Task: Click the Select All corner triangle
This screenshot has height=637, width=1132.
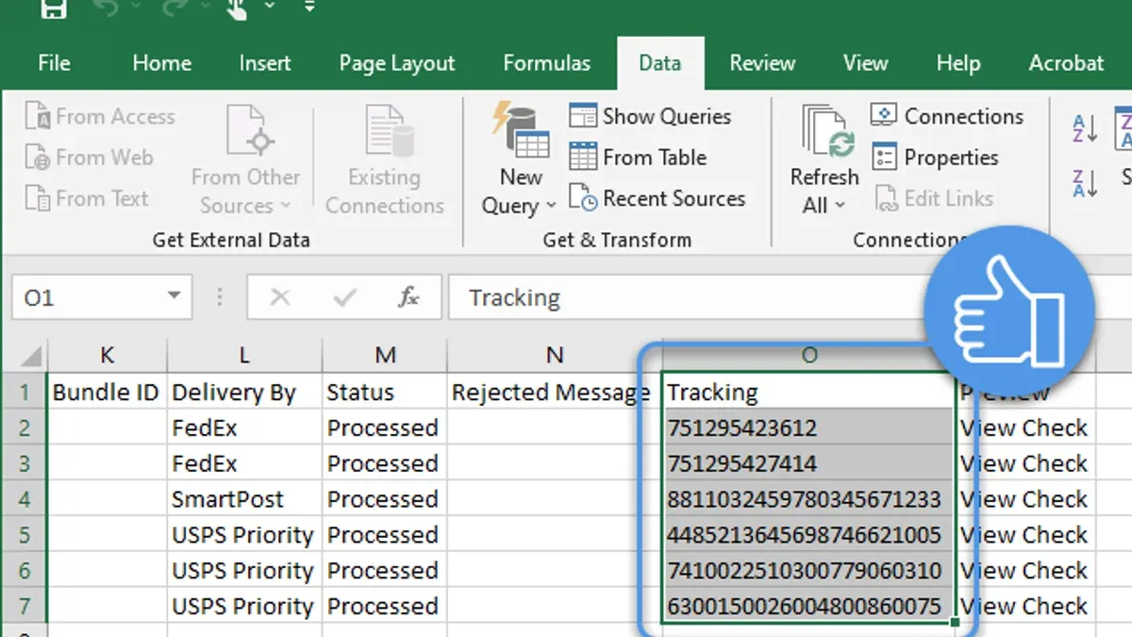Action: point(31,356)
